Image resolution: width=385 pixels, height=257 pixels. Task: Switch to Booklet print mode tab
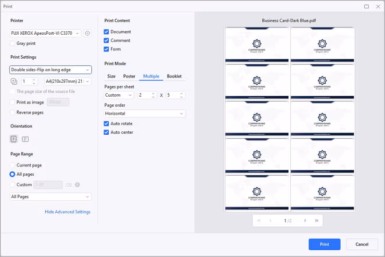click(x=174, y=76)
